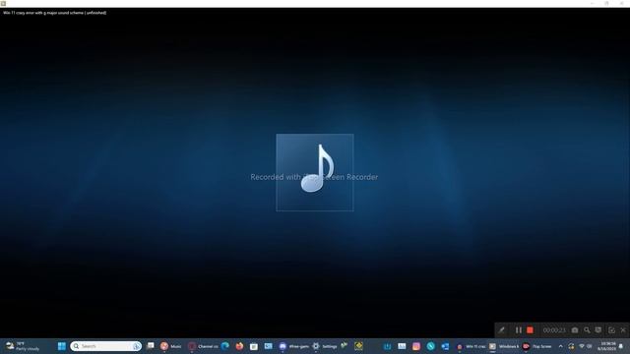Switch to the Settings window in taskbar

point(325,346)
